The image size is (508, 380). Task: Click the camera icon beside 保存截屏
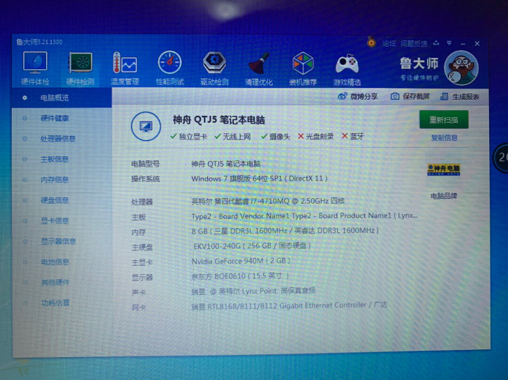point(395,96)
